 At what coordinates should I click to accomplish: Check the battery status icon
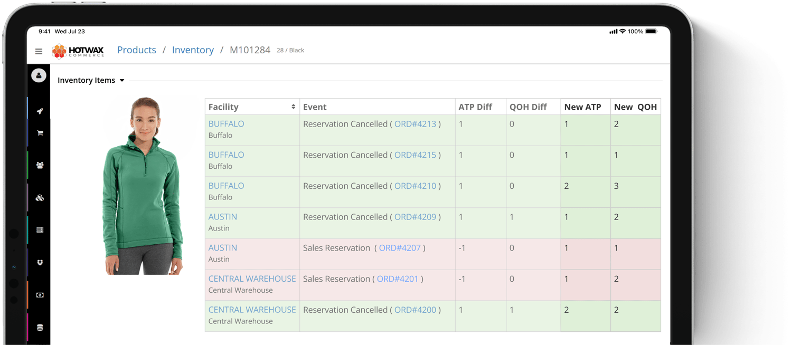[652, 32]
